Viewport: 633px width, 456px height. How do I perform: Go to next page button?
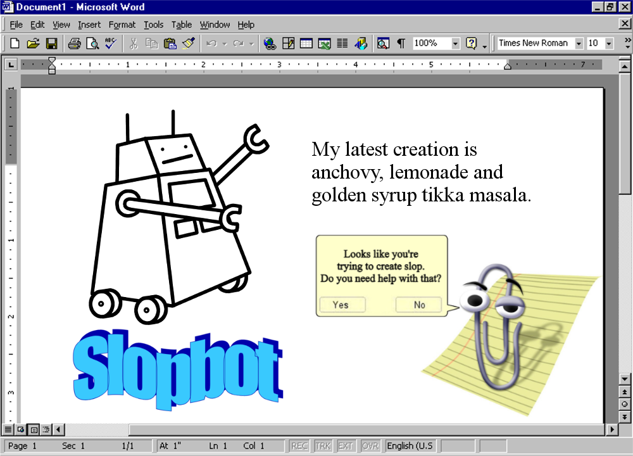coord(624,417)
